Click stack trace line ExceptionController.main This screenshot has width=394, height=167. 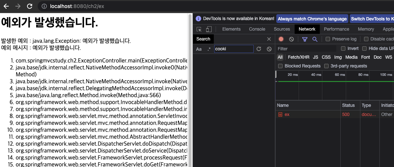102,61
